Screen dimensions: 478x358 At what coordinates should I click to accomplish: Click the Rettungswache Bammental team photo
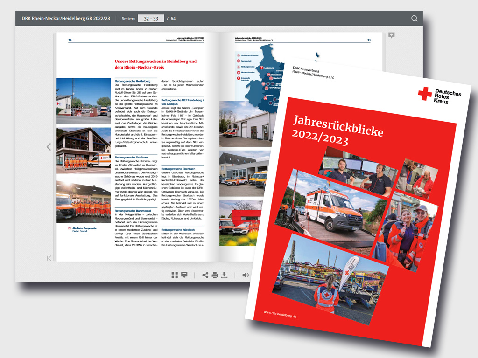click(x=84, y=198)
